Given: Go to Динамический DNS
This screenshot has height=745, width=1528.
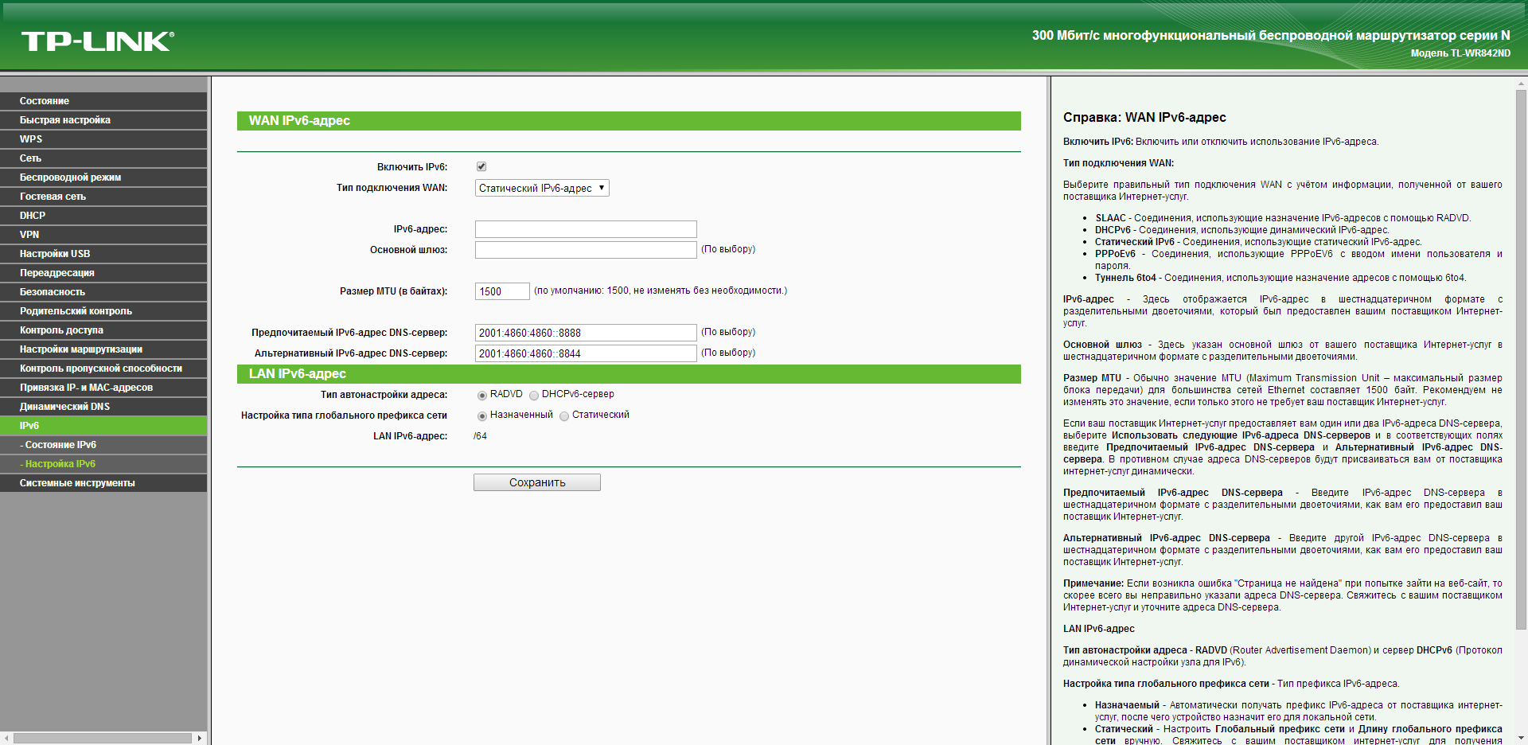Looking at the screenshot, I should (103, 407).
